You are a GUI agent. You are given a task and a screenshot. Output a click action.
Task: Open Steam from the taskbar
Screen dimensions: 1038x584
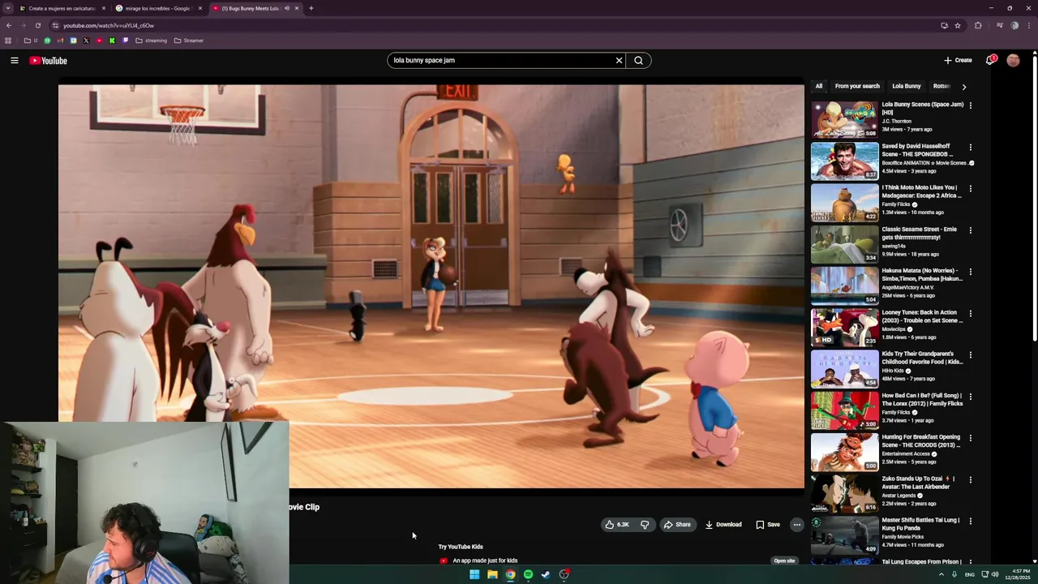pyautogui.click(x=546, y=574)
